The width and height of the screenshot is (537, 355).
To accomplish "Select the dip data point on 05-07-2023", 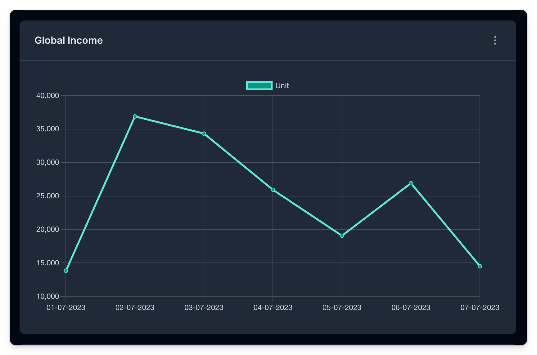I will pos(342,236).
